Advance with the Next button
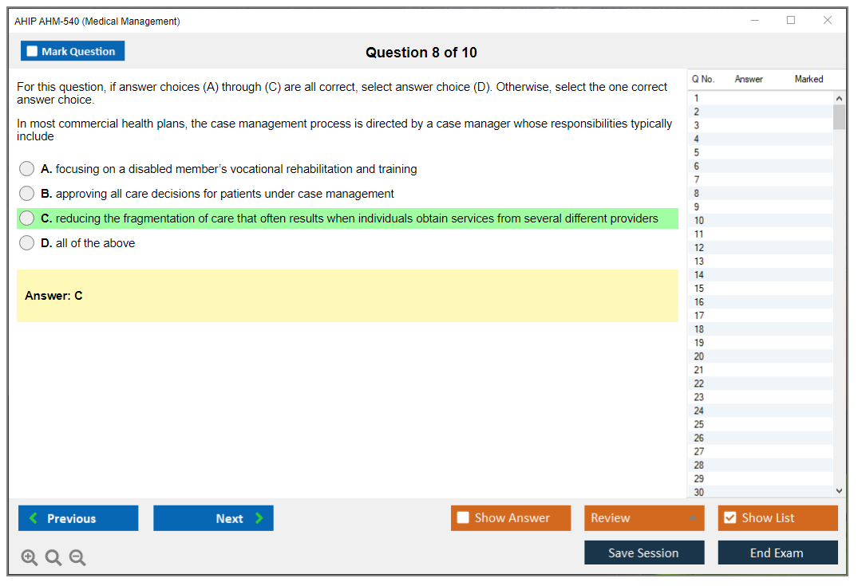 tap(213, 518)
